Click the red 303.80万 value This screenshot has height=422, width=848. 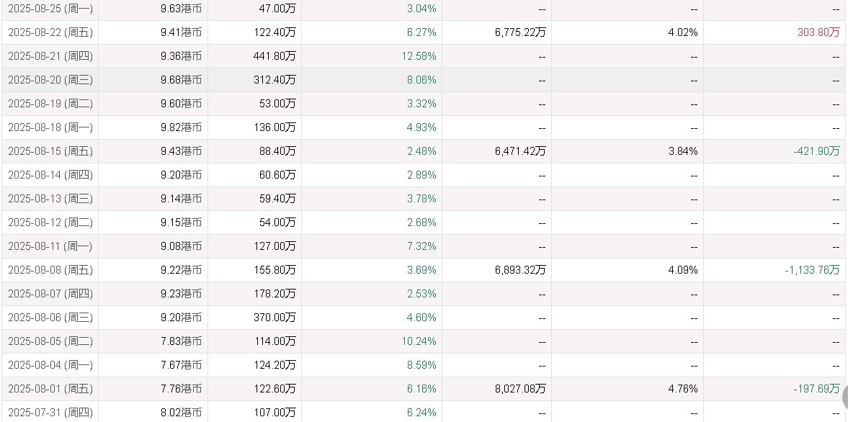pyautogui.click(x=818, y=32)
